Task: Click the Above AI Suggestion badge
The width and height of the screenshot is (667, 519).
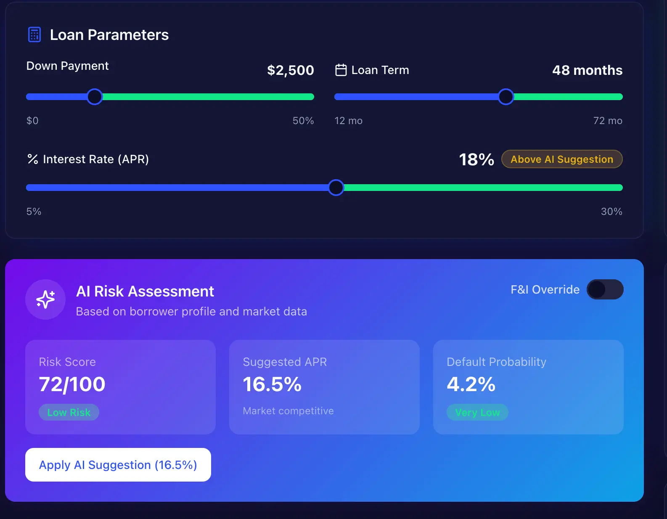Action: [562, 159]
